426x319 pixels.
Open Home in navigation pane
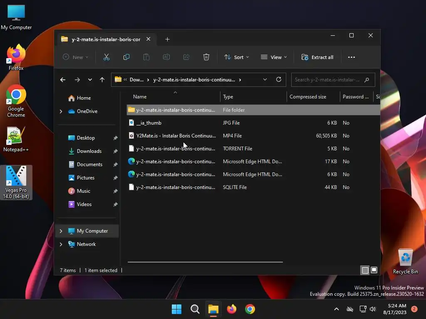click(x=84, y=98)
